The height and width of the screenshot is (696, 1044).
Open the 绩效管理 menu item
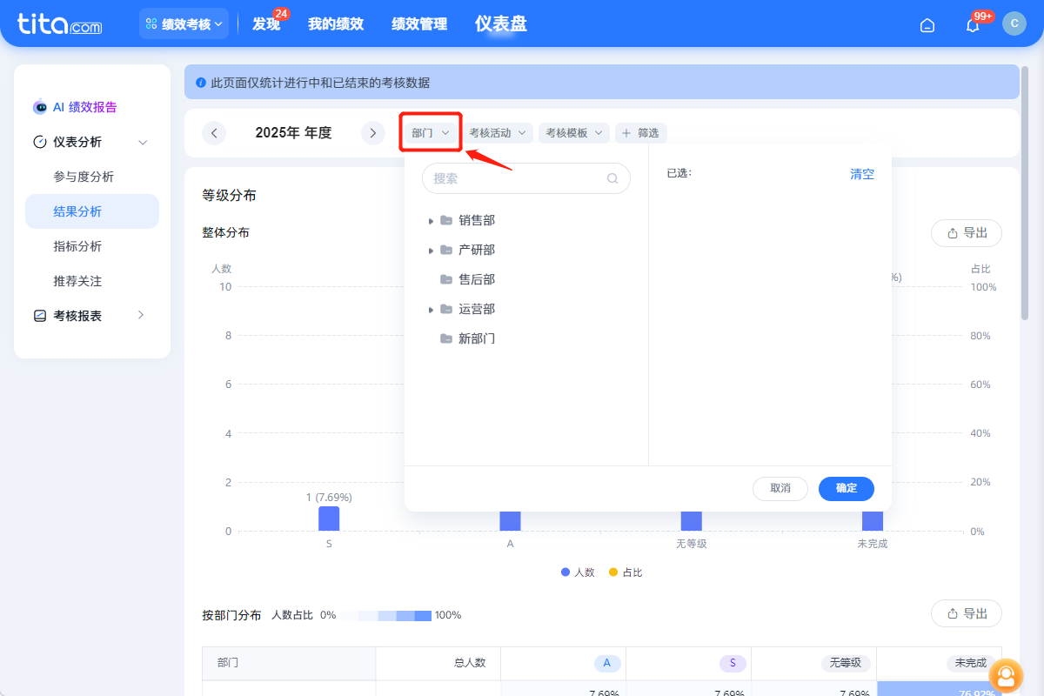418,23
